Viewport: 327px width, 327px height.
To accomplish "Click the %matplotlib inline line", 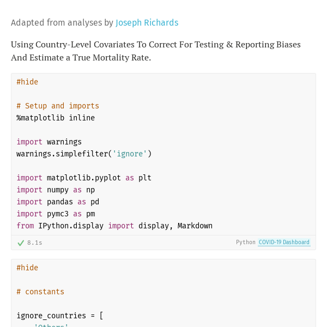I will pyautogui.click(x=56, y=118).
